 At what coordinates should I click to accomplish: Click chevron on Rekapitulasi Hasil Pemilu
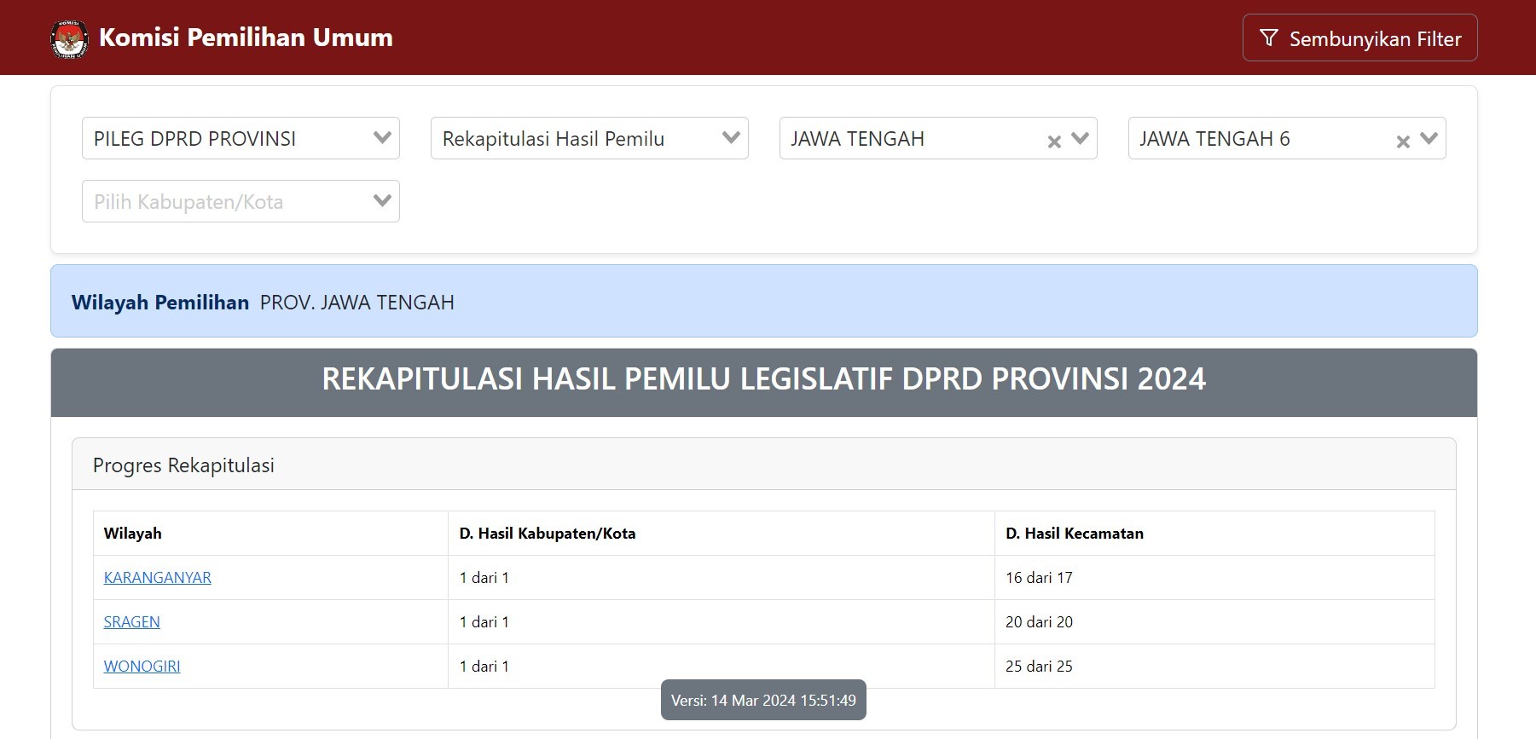(731, 138)
